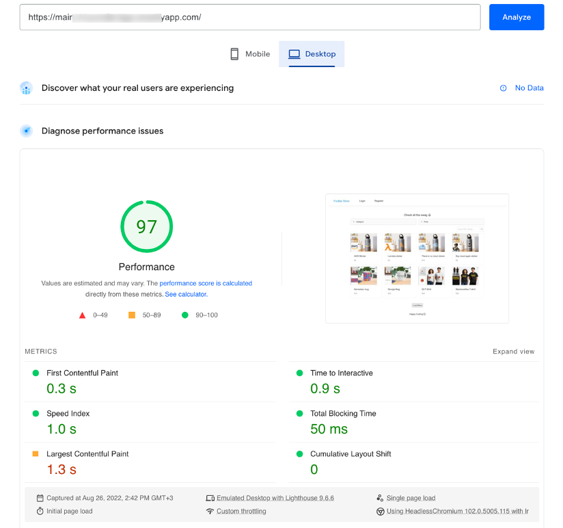Click the Diagnose performance issues icon
Image resolution: width=563 pixels, height=528 pixels.
tap(26, 131)
